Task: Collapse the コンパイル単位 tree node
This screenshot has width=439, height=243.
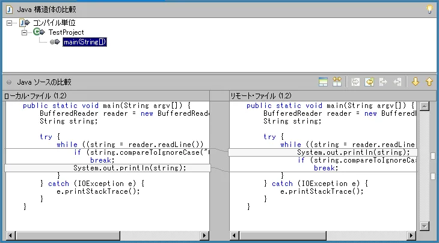Action: 10,23
